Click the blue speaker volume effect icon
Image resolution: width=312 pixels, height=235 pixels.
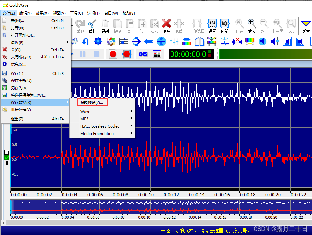262,42
